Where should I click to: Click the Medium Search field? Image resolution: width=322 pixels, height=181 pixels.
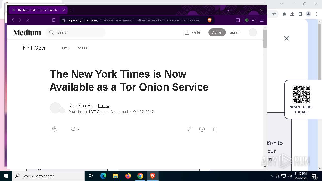(75, 32)
